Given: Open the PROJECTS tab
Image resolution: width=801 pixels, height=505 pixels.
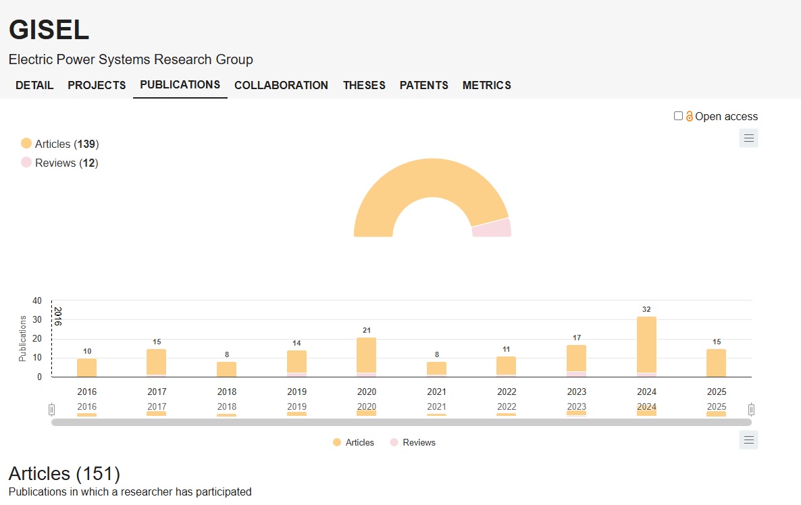Looking at the screenshot, I should [x=97, y=85].
